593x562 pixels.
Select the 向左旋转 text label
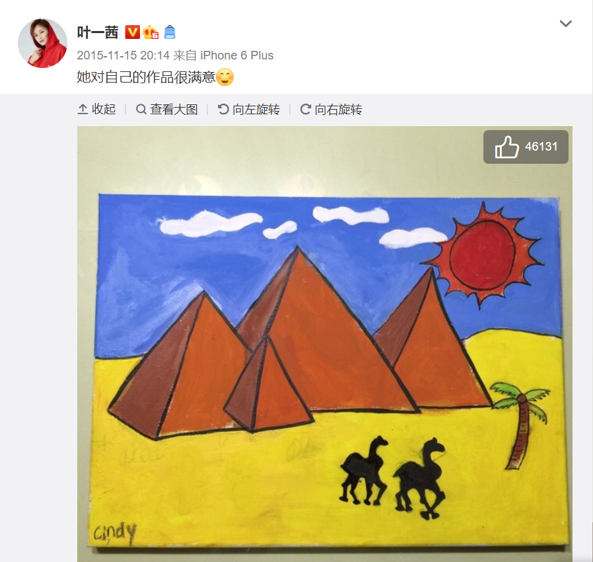tap(256, 110)
